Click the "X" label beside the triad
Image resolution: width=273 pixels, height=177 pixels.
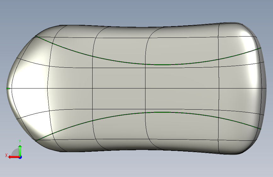coord(6,155)
